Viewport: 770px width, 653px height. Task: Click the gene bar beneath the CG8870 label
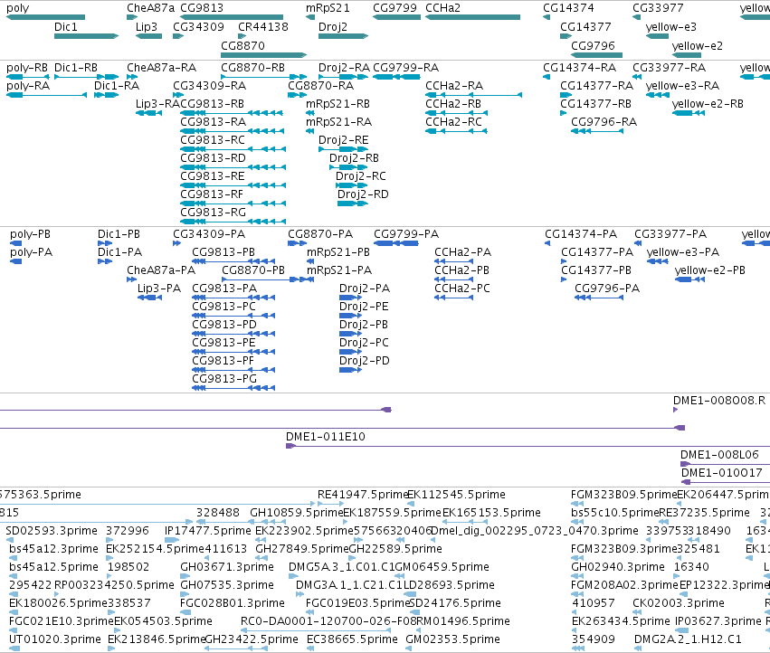click(263, 55)
